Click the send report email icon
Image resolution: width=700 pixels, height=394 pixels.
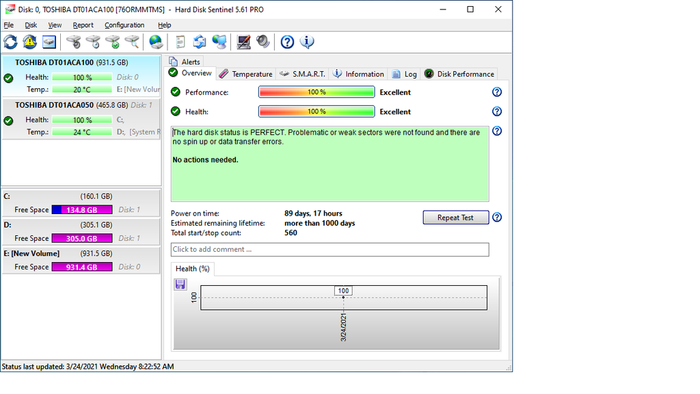coord(200,42)
